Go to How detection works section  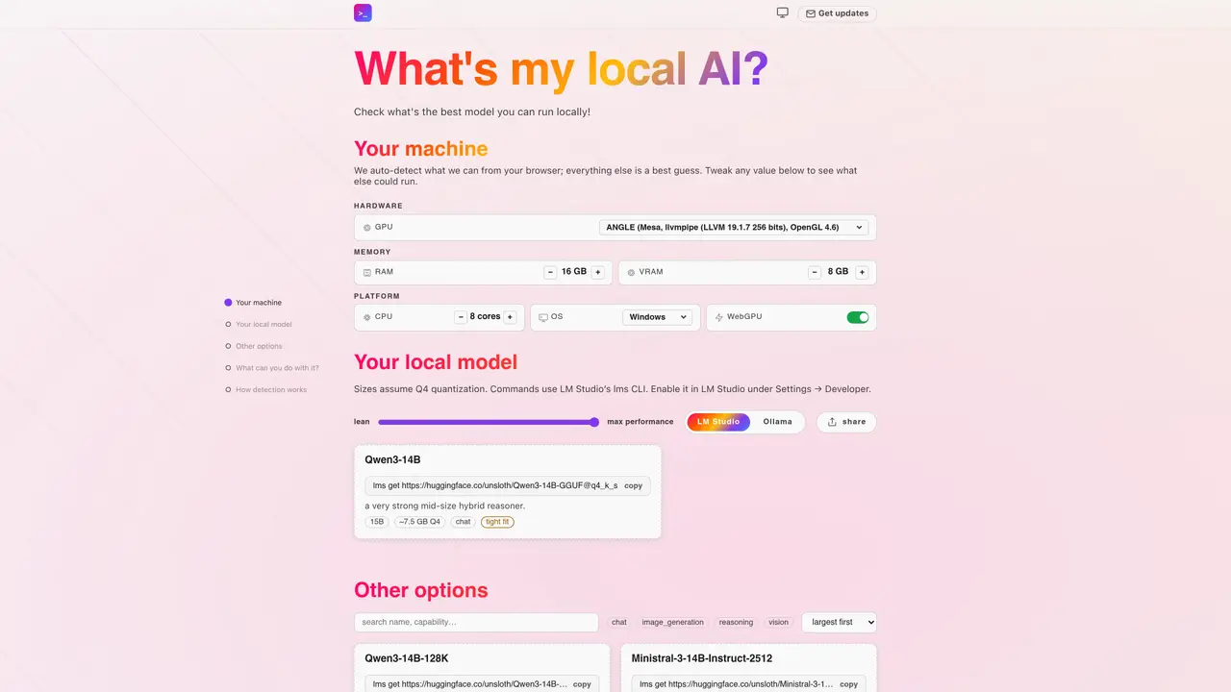(x=271, y=390)
